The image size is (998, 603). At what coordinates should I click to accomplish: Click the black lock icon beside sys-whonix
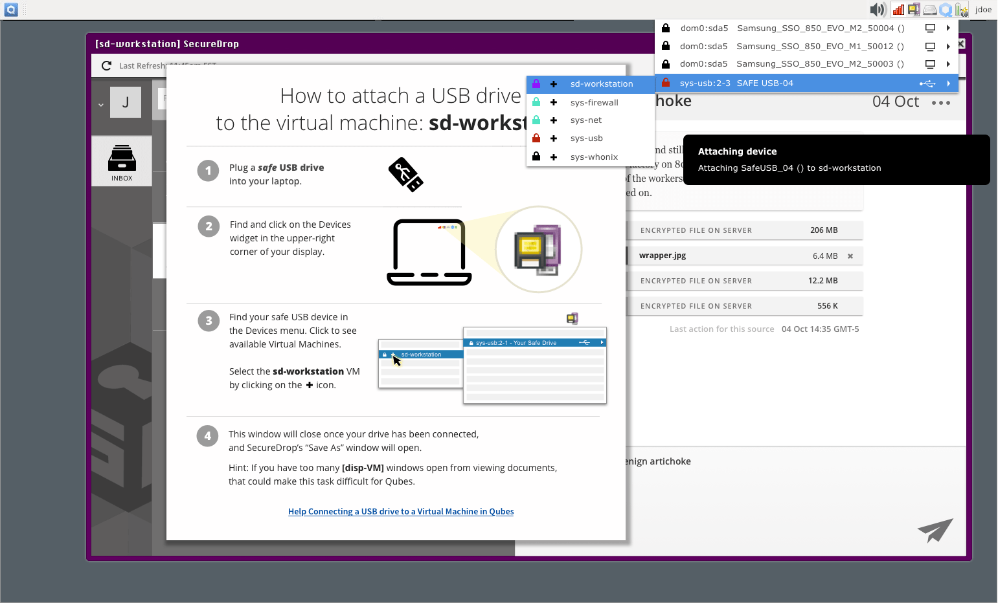pyautogui.click(x=536, y=157)
